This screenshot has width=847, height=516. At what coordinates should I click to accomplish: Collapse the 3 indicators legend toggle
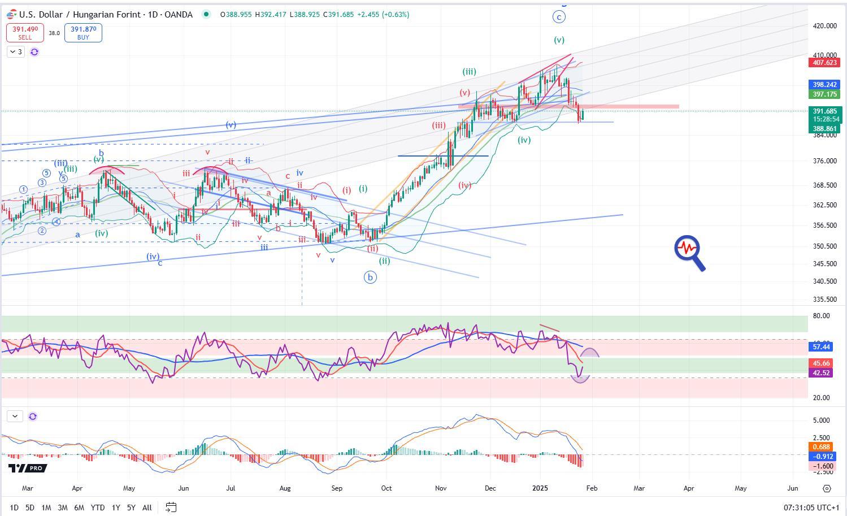tap(16, 52)
